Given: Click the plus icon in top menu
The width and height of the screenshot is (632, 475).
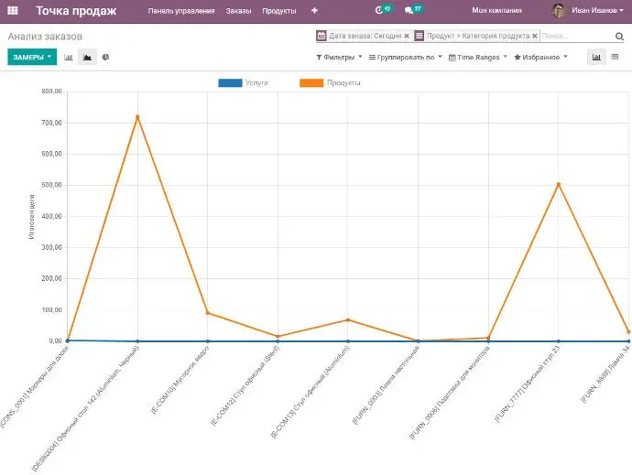Looking at the screenshot, I should pos(315,11).
